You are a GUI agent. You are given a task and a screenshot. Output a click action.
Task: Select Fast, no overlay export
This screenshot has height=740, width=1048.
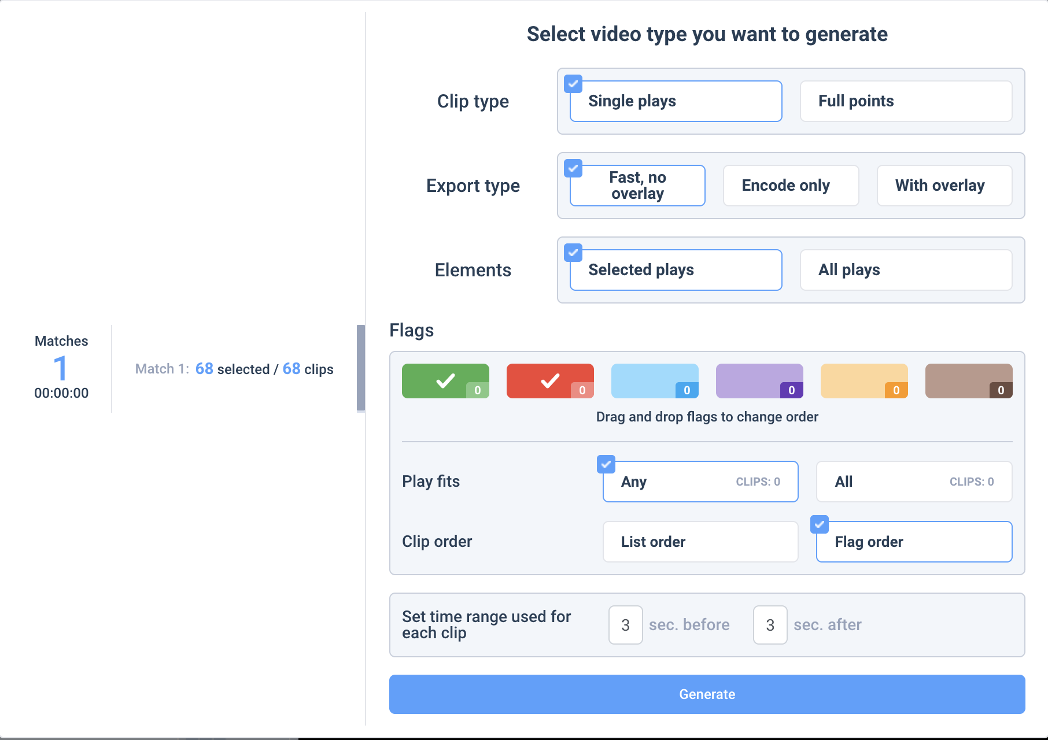(x=637, y=186)
